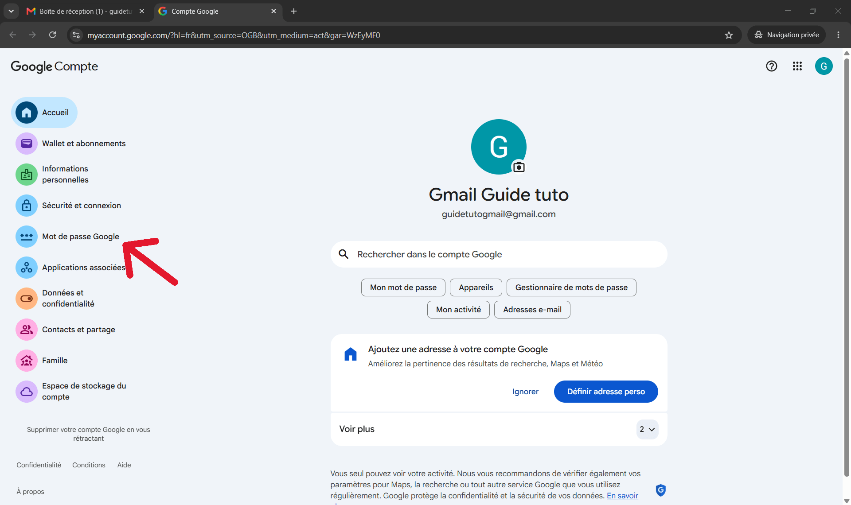Image resolution: width=851 pixels, height=505 pixels.
Task: Open the Accueil home icon
Action: pos(27,113)
